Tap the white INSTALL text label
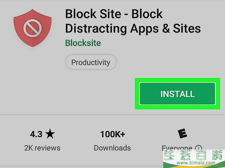Screen dimensions: 225x168 [x=177, y=94]
